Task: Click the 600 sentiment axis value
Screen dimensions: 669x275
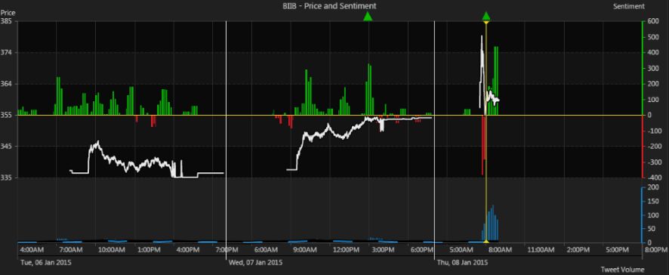Action: (652, 21)
